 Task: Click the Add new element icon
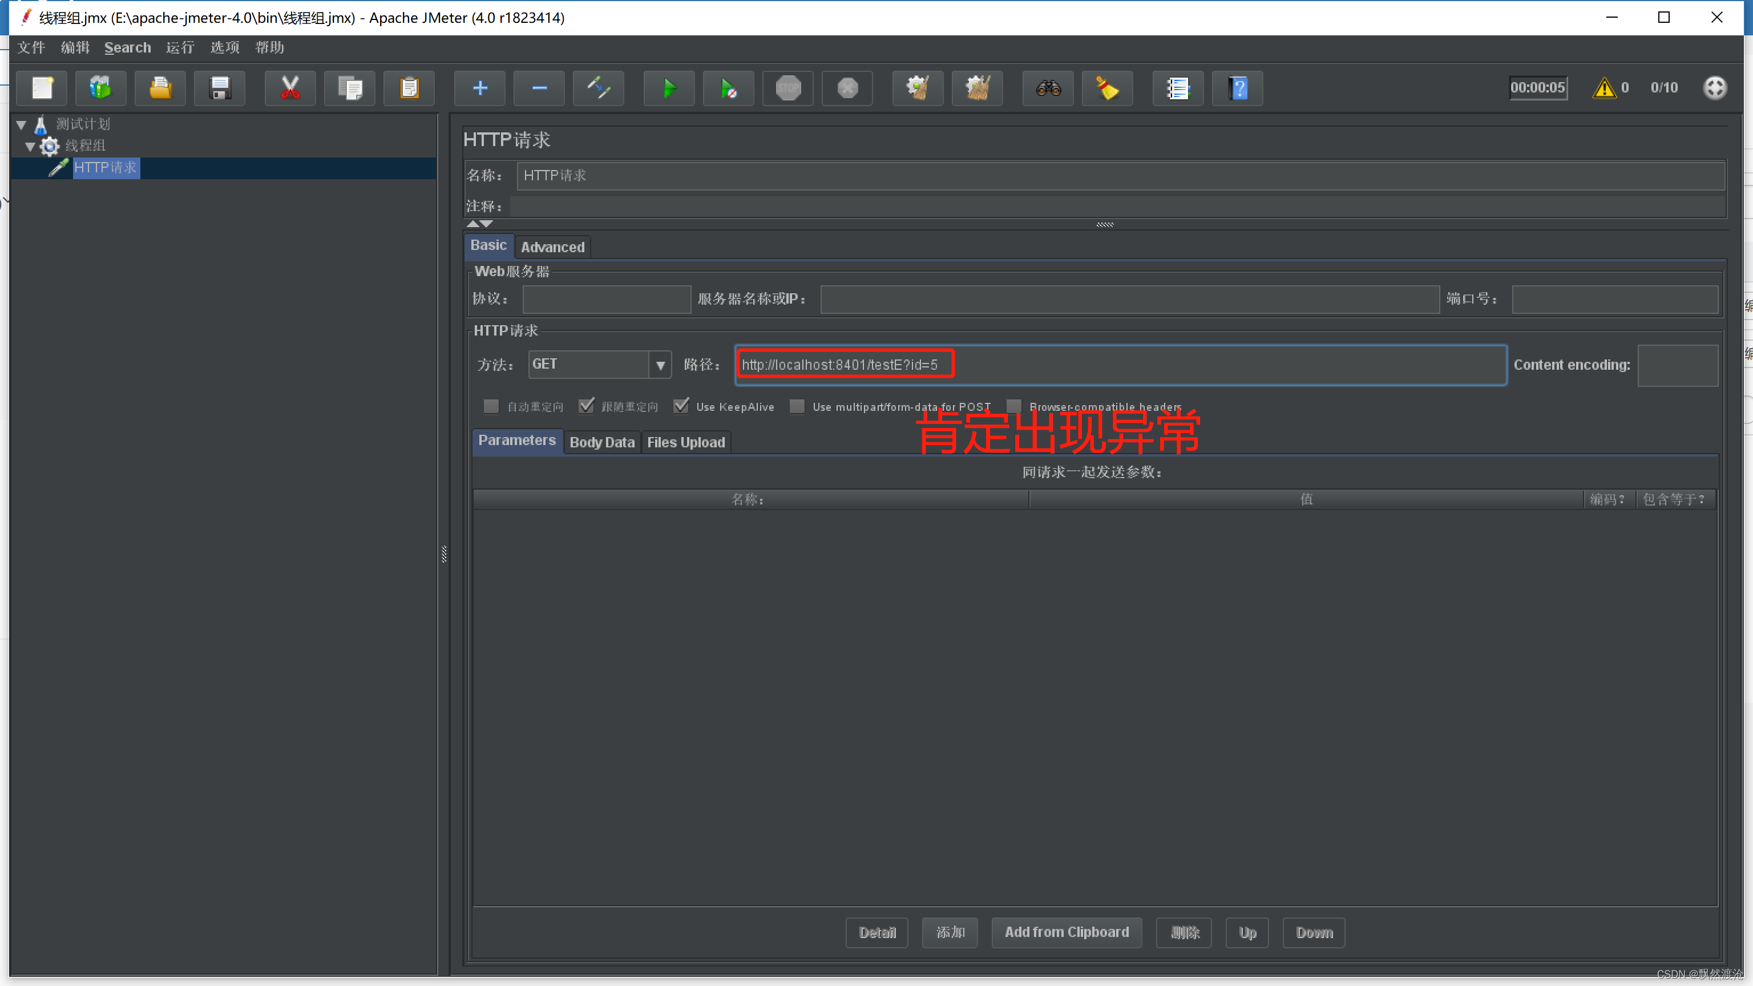point(478,87)
